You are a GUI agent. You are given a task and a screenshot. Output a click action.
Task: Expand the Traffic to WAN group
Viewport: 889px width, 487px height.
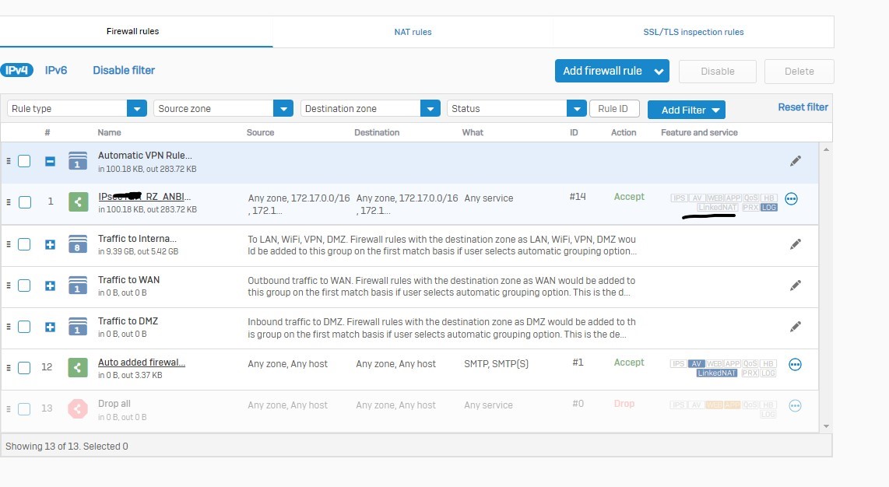point(50,286)
